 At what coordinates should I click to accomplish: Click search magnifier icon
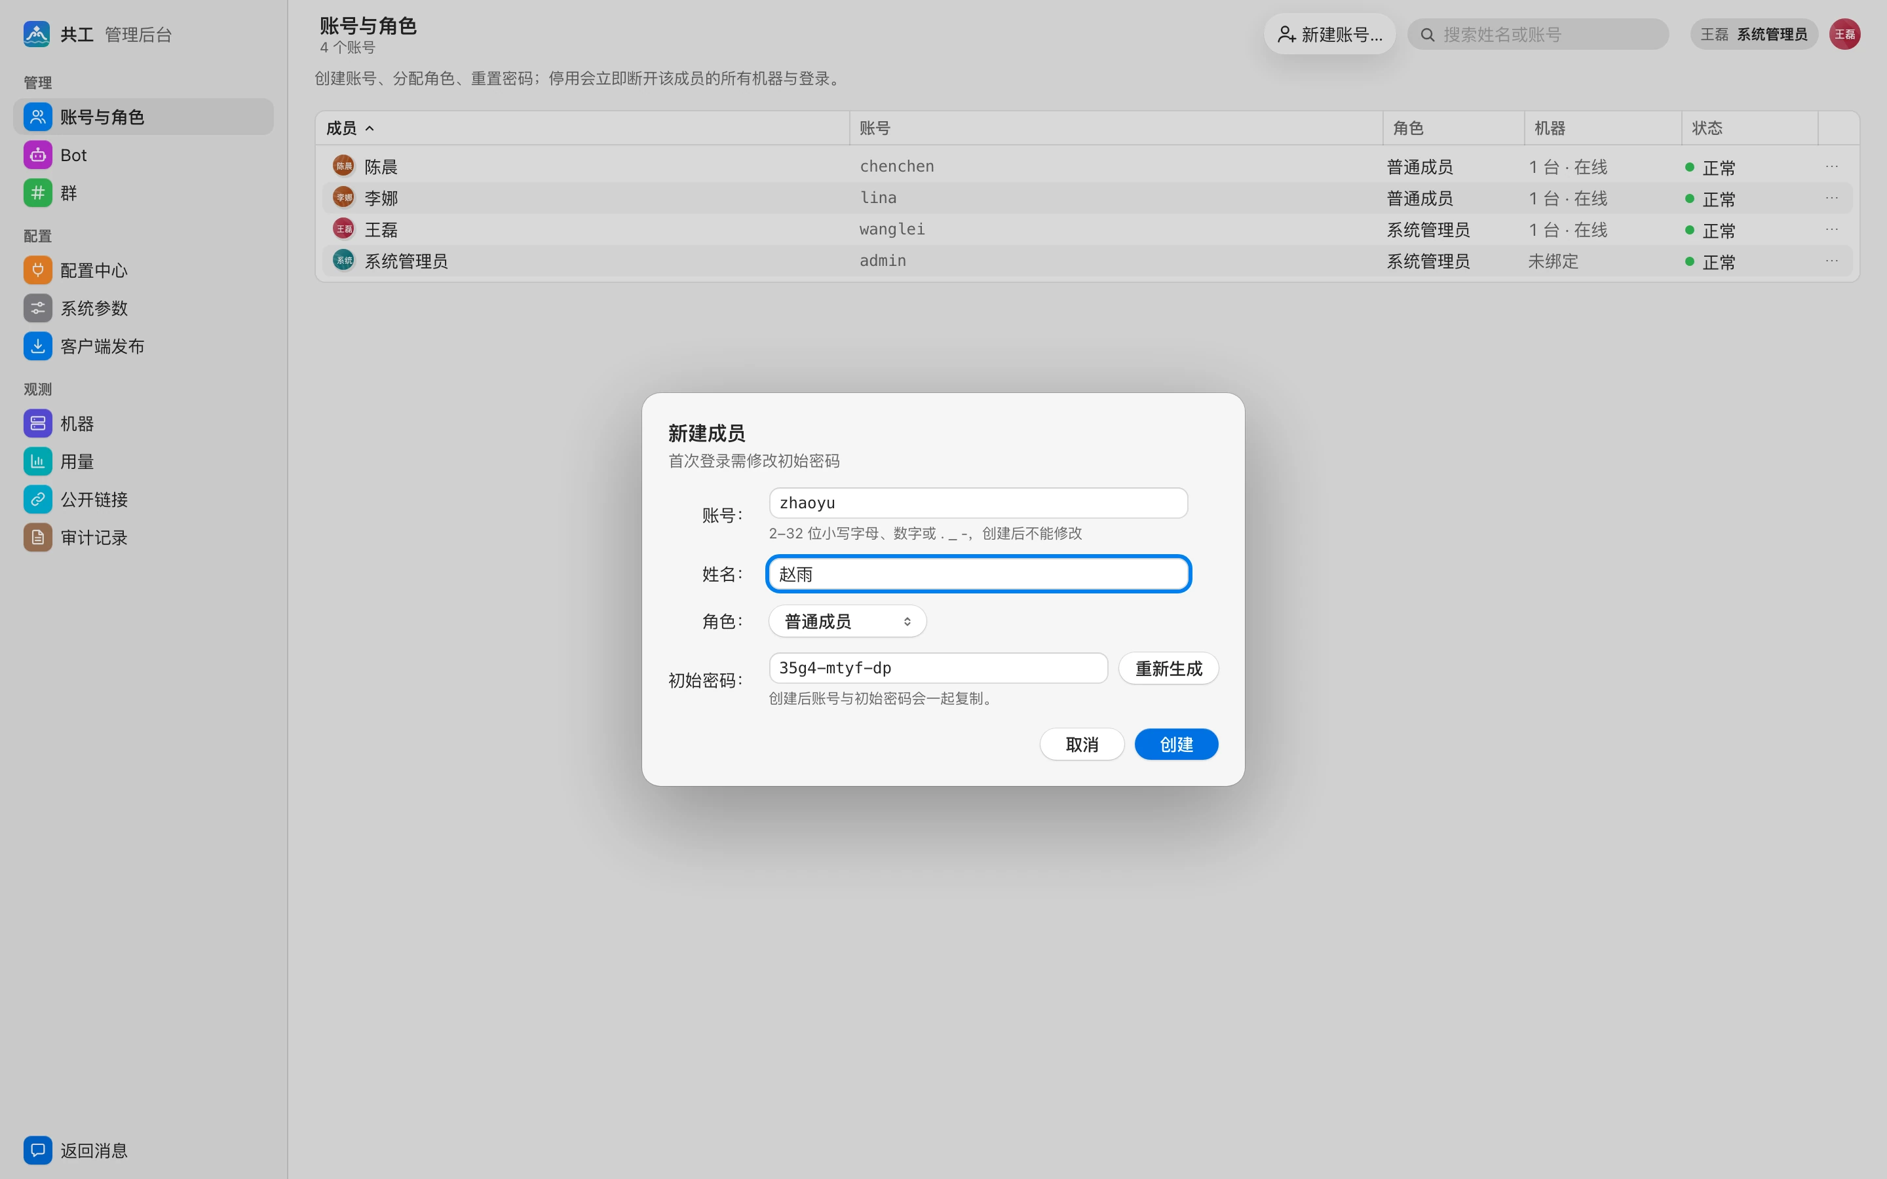(x=1427, y=35)
